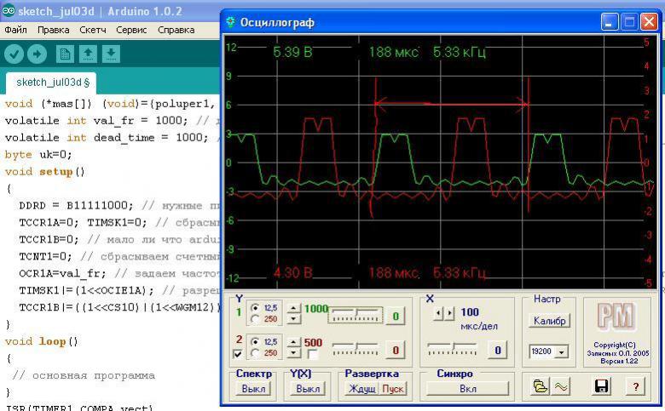Click the channel 1 vertical offset slider

click(356, 316)
